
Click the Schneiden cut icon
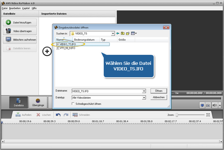[x=75, y=115]
